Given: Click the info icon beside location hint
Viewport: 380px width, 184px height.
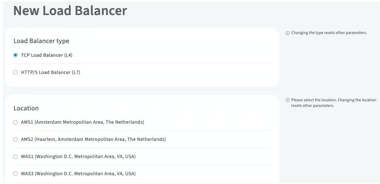Looking at the screenshot, I should [x=288, y=100].
